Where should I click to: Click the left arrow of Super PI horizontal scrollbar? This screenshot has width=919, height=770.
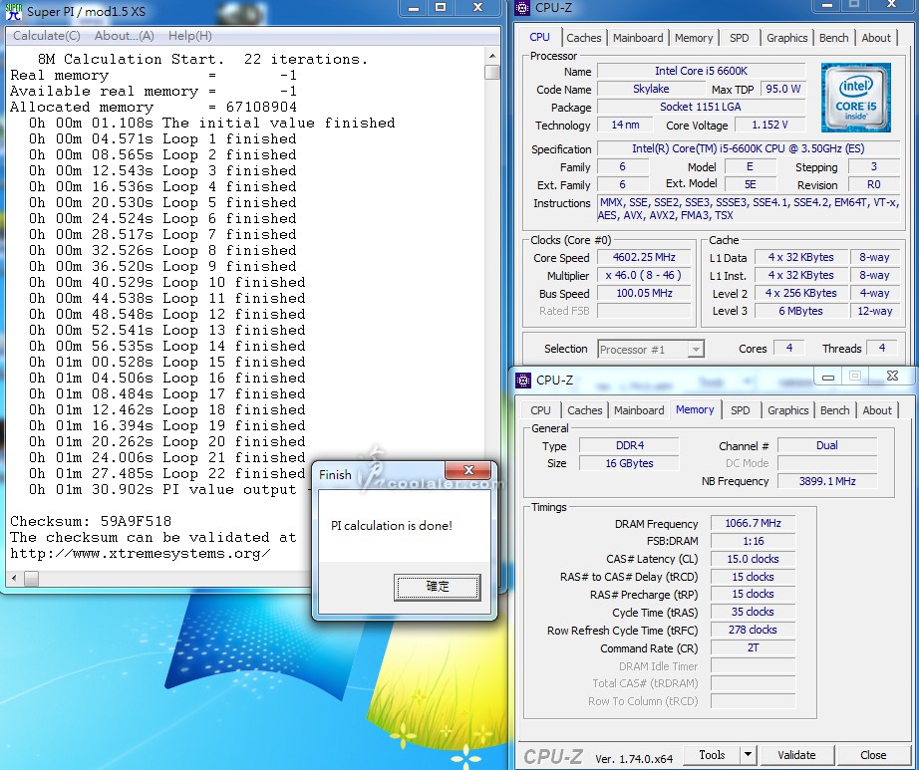[14, 579]
